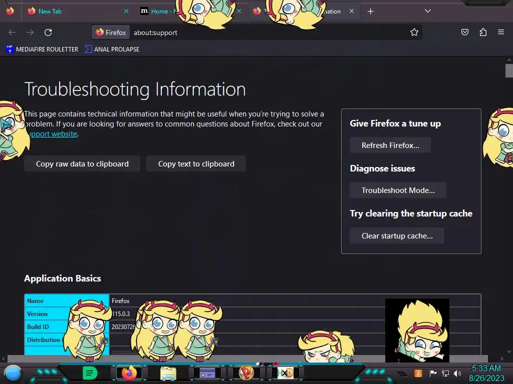Open the Firefox hamburger application menu
Viewport: 513px width, 384px height.
pos(501,32)
